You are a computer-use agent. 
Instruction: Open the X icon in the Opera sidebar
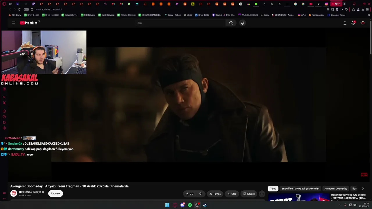4,103
